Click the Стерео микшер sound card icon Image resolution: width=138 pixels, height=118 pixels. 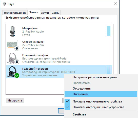pyautogui.click(x=13, y=46)
